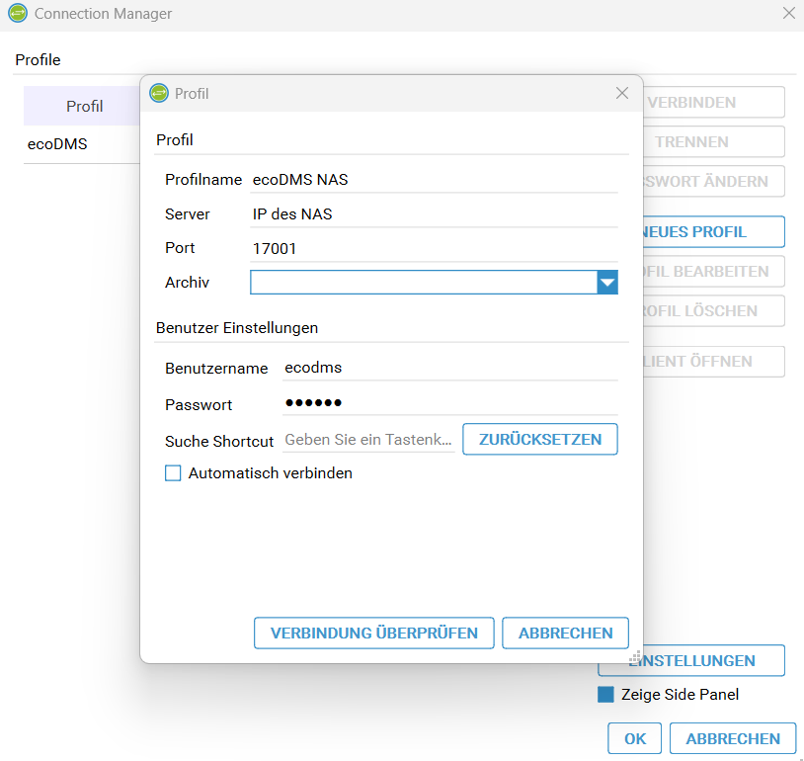This screenshot has width=804, height=761.
Task: Select the Profil column header
Action: tap(84, 106)
